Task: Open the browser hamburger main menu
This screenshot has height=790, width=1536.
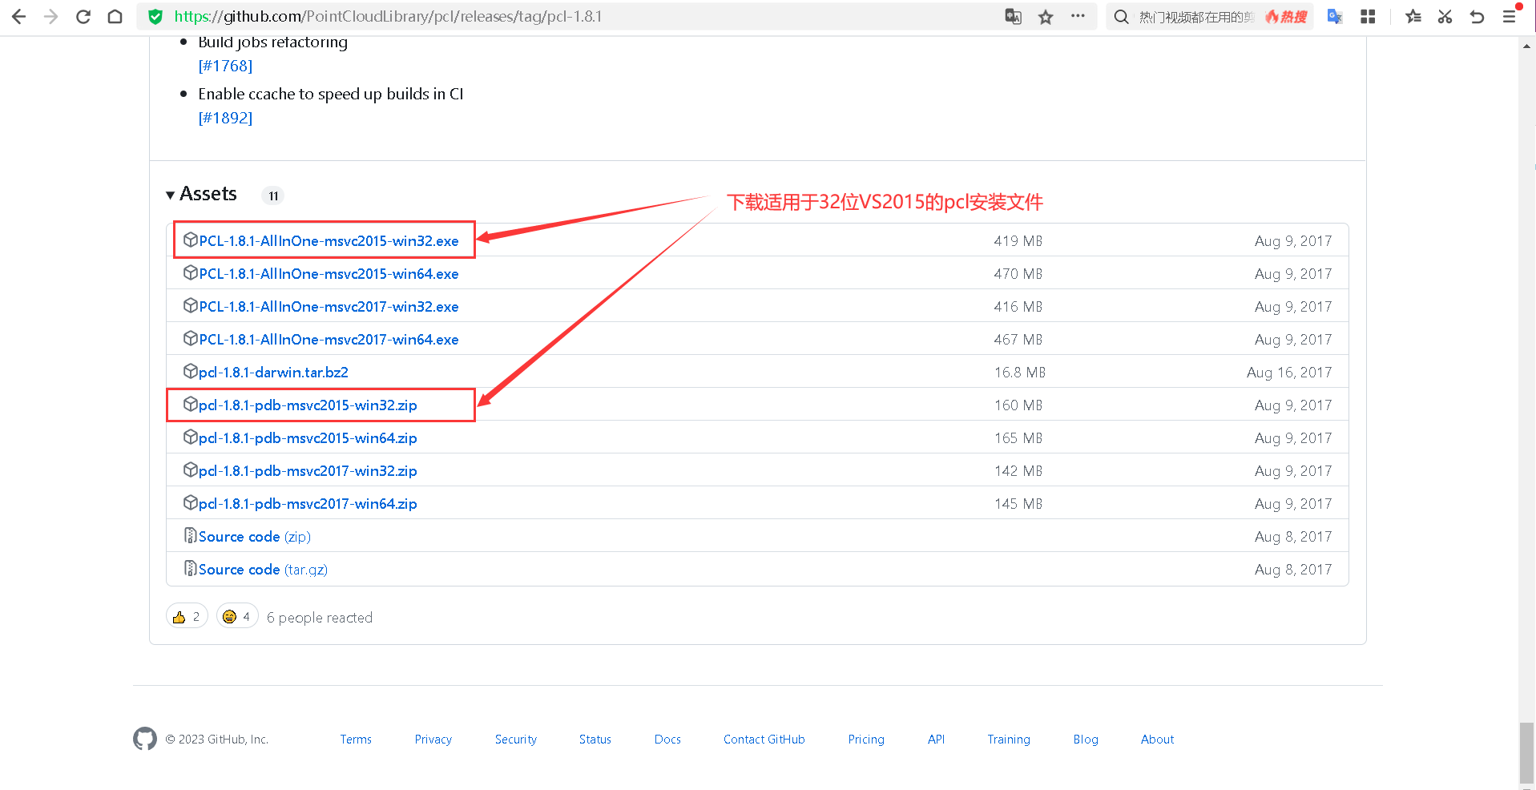Action: [1509, 17]
